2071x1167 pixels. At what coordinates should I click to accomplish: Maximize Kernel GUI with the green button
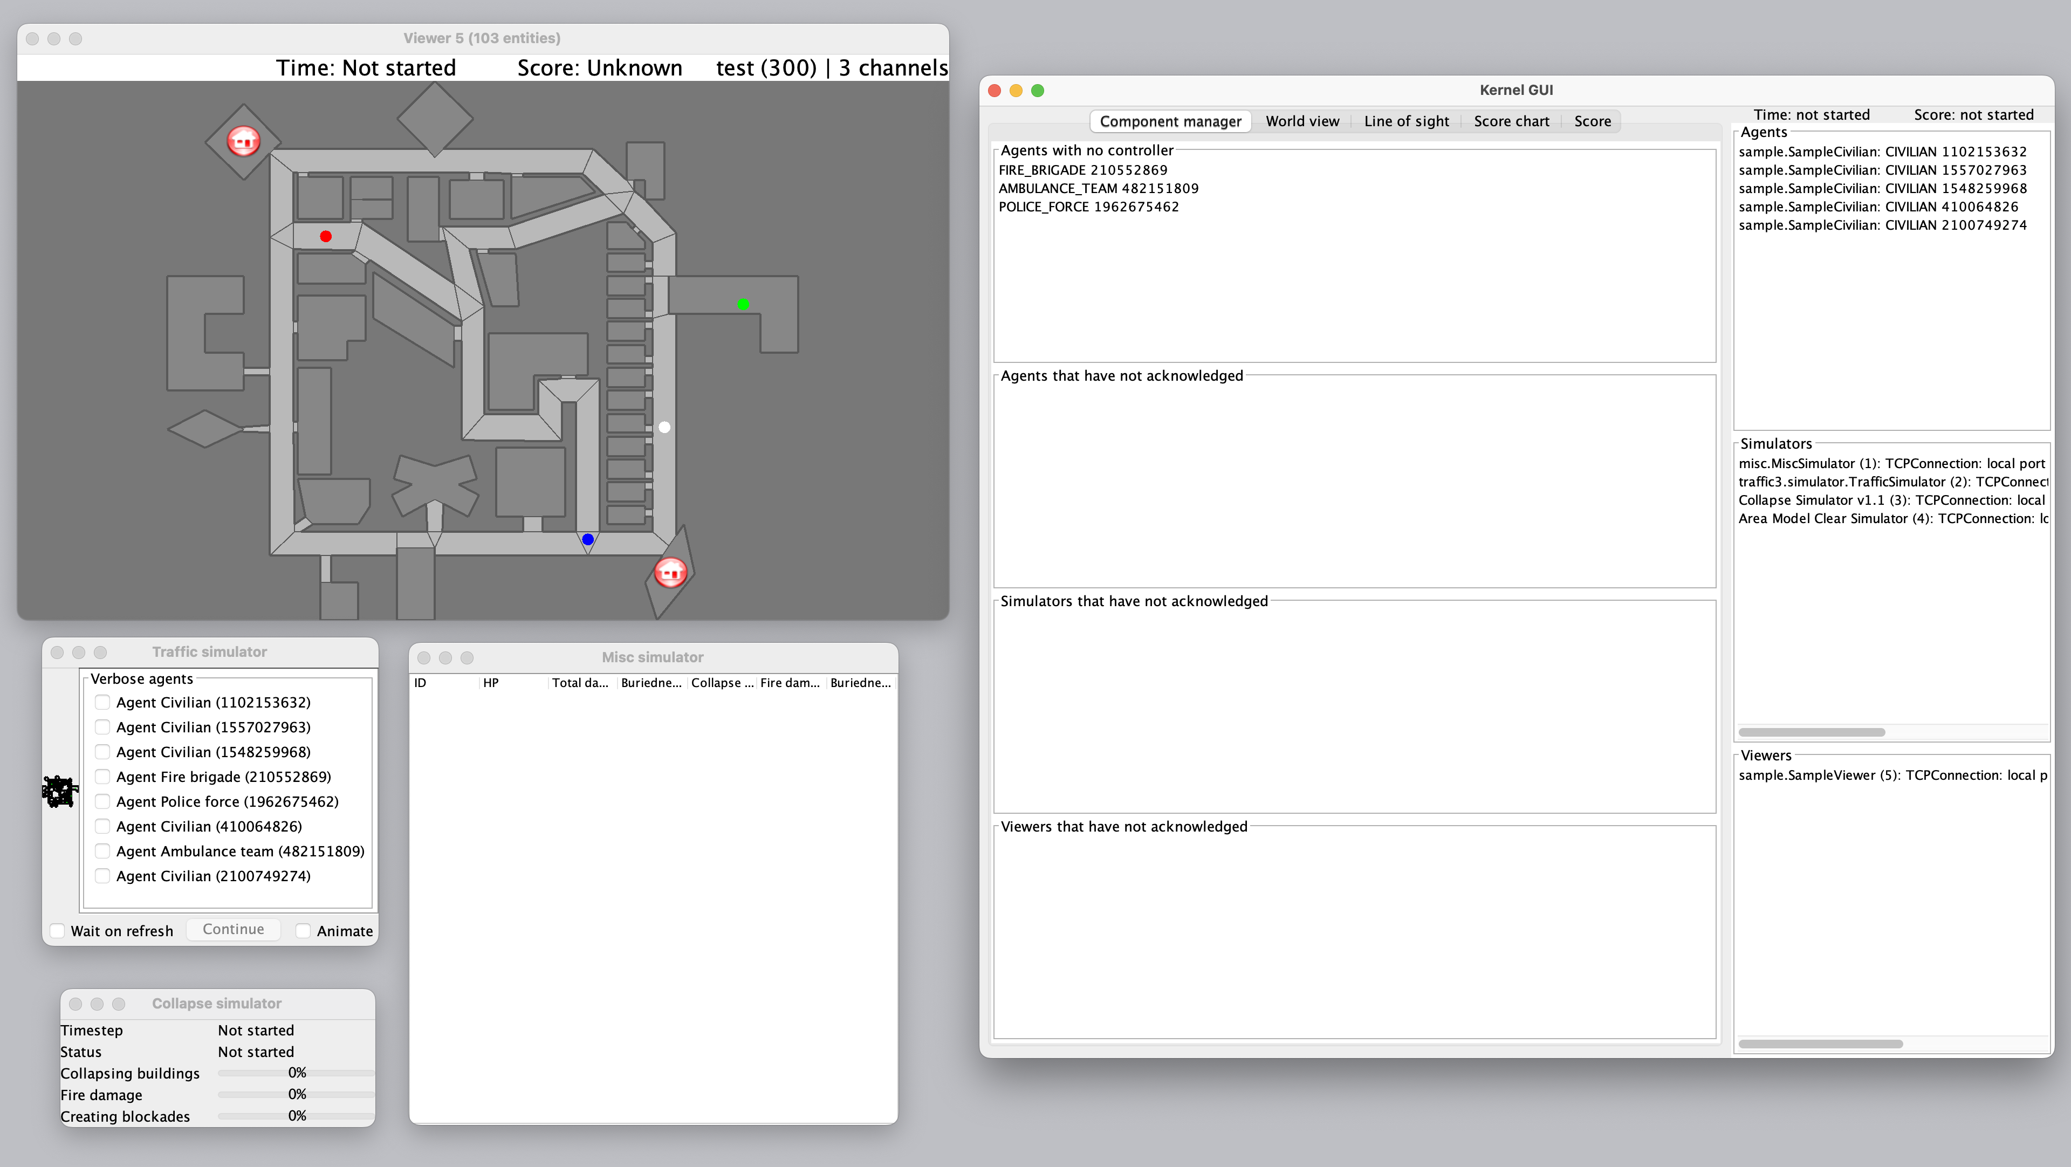1038,90
